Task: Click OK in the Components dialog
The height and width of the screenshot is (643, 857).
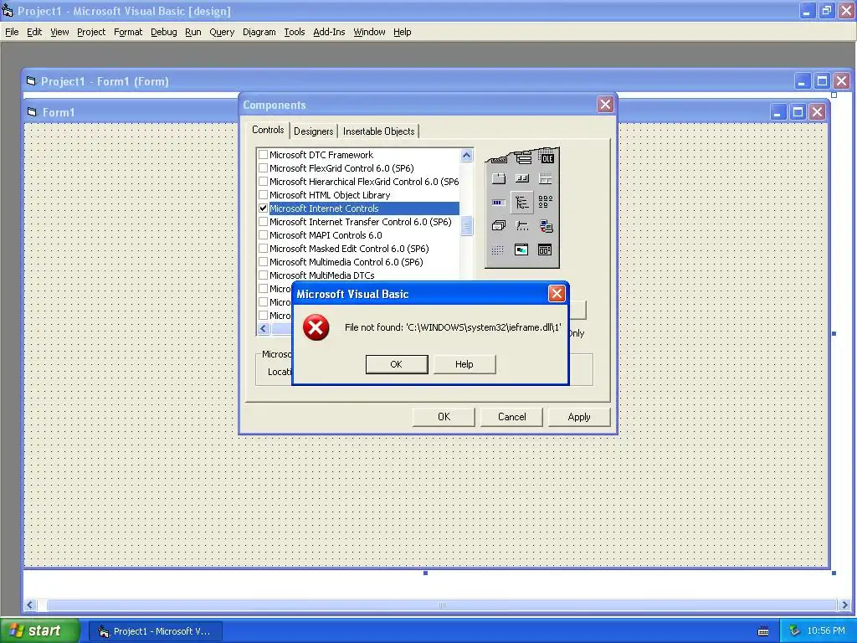Action: (444, 417)
